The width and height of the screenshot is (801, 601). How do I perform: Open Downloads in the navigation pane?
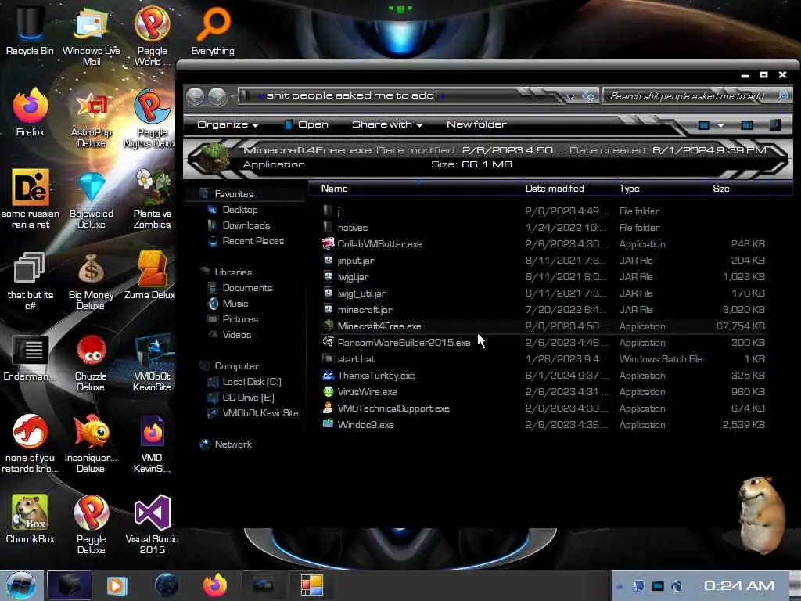246,225
